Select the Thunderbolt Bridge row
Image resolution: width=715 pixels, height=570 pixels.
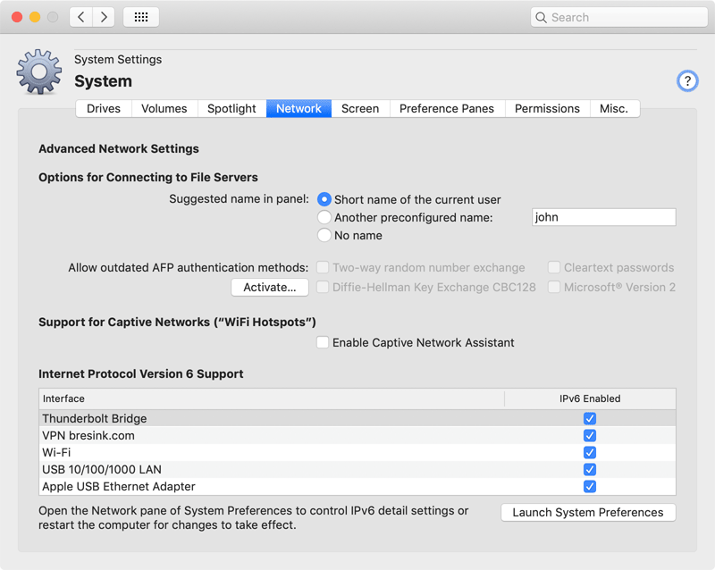[x=357, y=418]
